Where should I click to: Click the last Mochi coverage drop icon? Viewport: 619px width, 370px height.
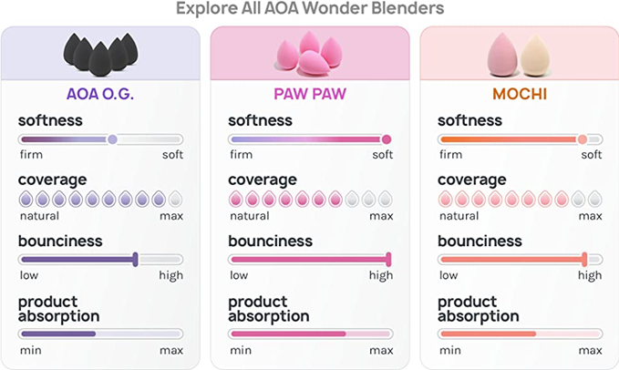(x=594, y=199)
